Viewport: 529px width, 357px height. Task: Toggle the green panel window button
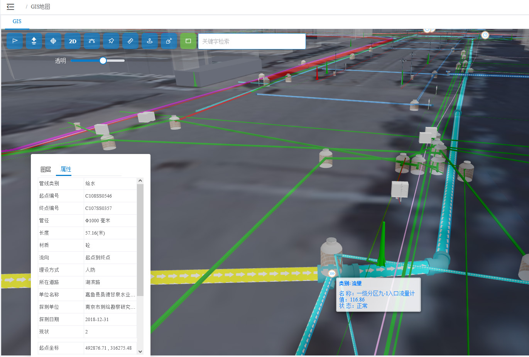tap(188, 41)
